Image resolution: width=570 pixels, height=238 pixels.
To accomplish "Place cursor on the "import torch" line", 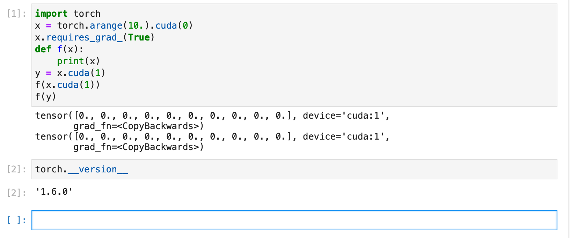I will pos(68,14).
